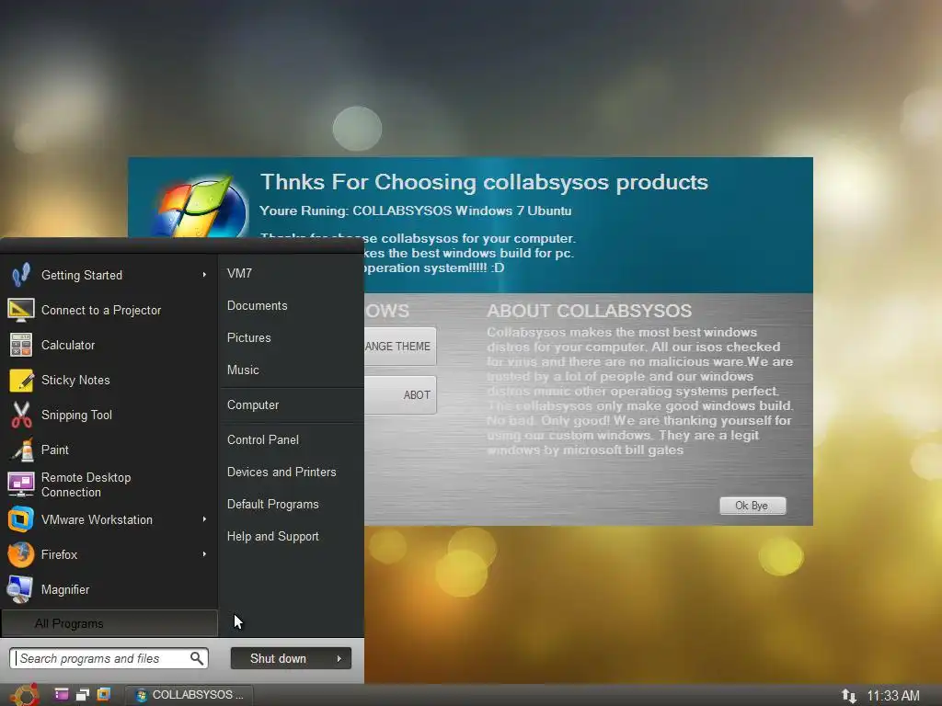Expand the Firefox submenu arrow
Viewport: 942px width, 706px height.
point(204,554)
